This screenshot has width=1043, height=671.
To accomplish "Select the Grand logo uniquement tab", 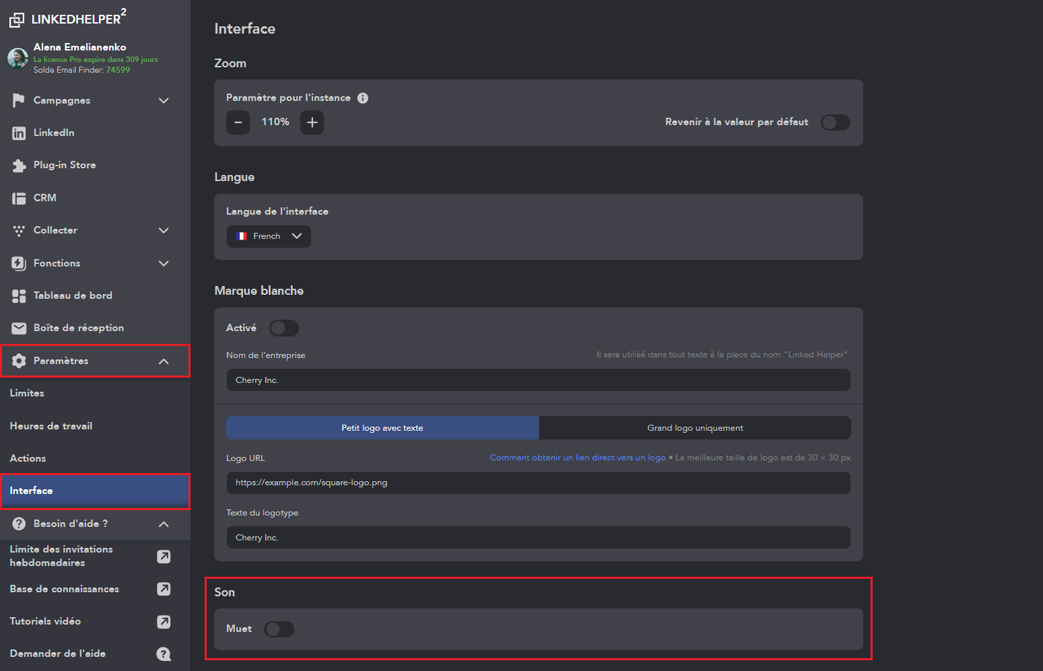I will tap(695, 428).
